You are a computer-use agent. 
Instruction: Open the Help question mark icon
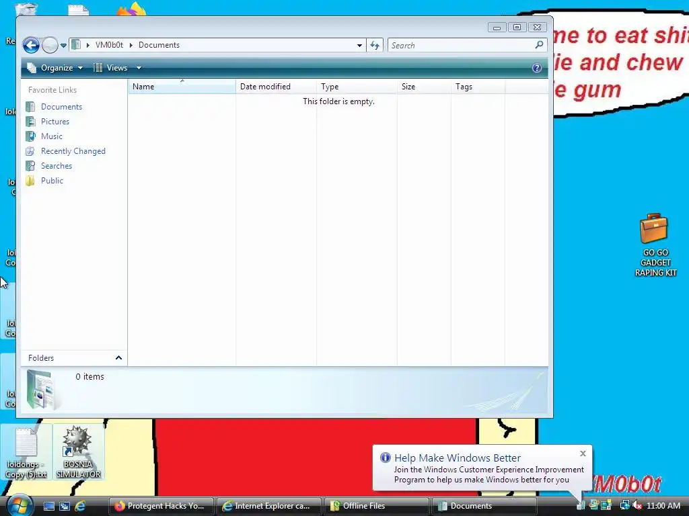pos(536,68)
